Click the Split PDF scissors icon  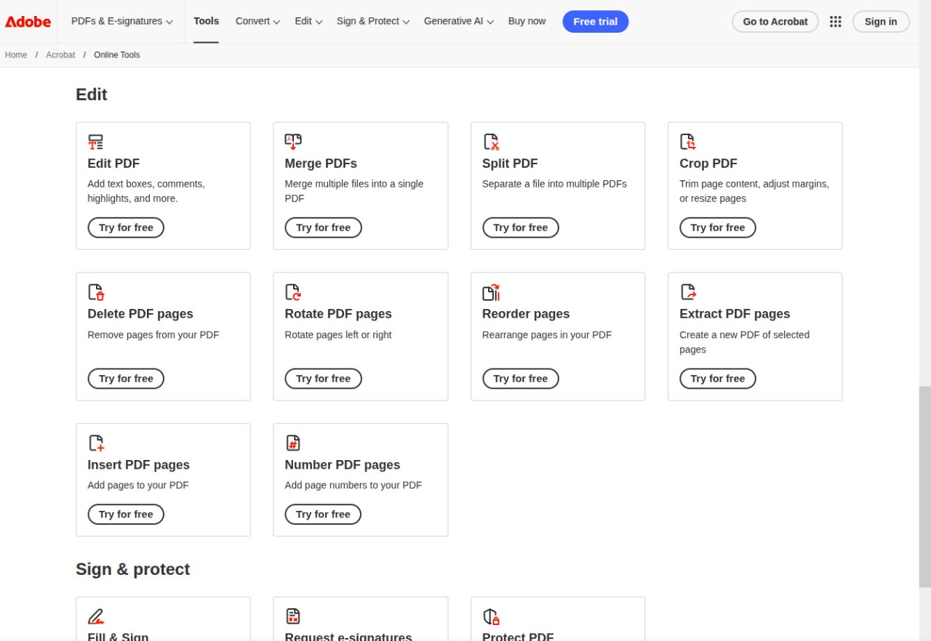pyautogui.click(x=491, y=142)
